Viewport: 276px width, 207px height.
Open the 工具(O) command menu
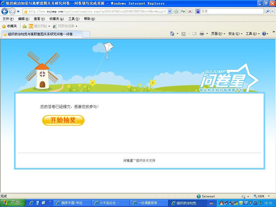[252, 34]
